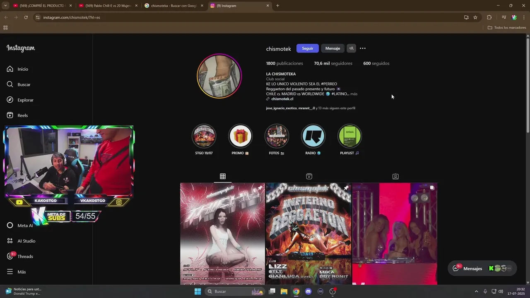The height and width of the screenshot is (298, 530).
Task: Open Meta AI circle icon
Action: pos(10,226)
